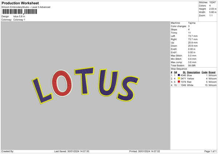Click the Min Stitch value '0.4 mm'

click(192, 59)
